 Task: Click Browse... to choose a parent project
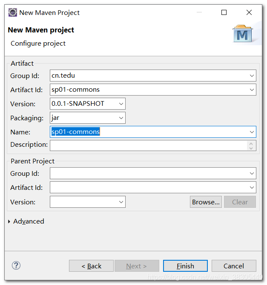[206, 202]
